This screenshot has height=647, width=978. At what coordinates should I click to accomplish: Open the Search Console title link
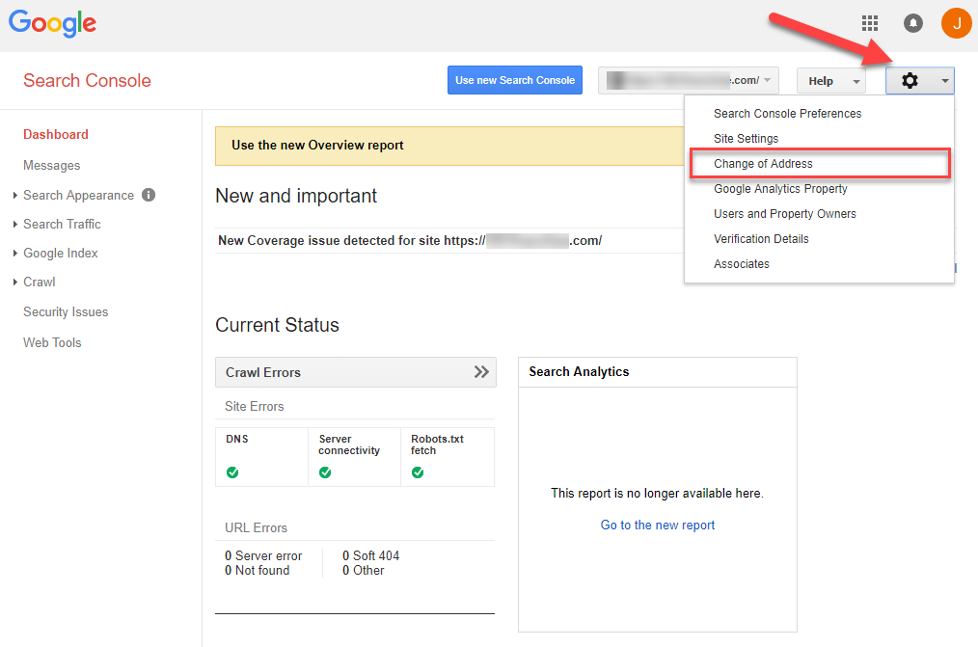pyautogui.click(x=87, y=80)
